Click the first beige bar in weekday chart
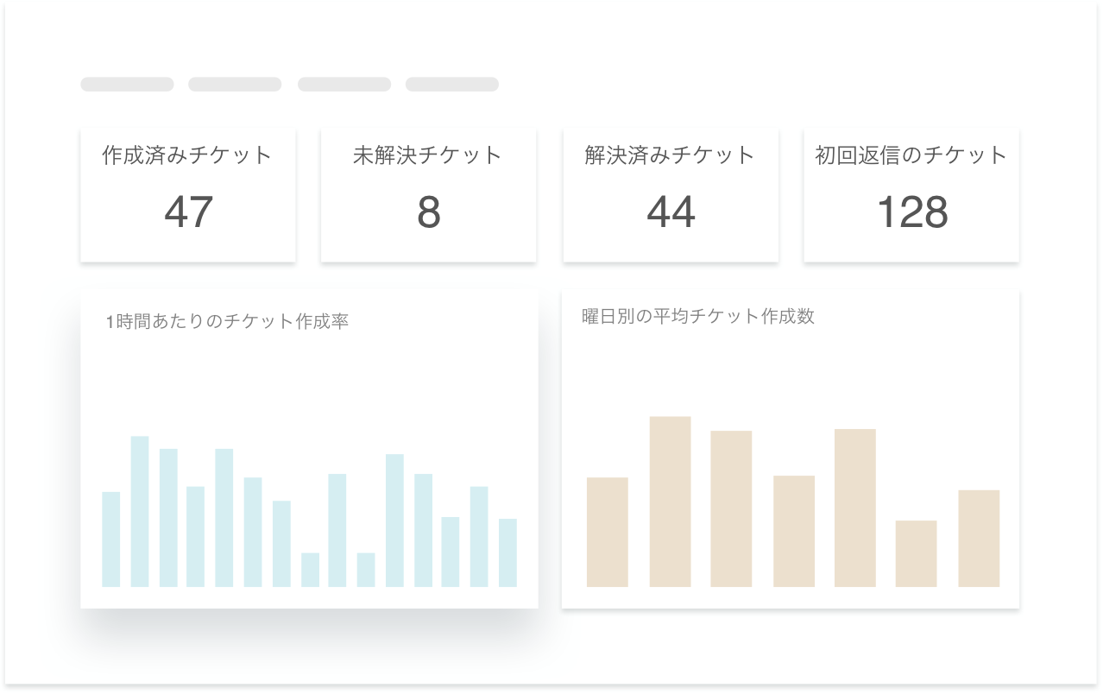The height and width of the screenshot is (694, 1103). pyautogui.click(x=607, y=532)
